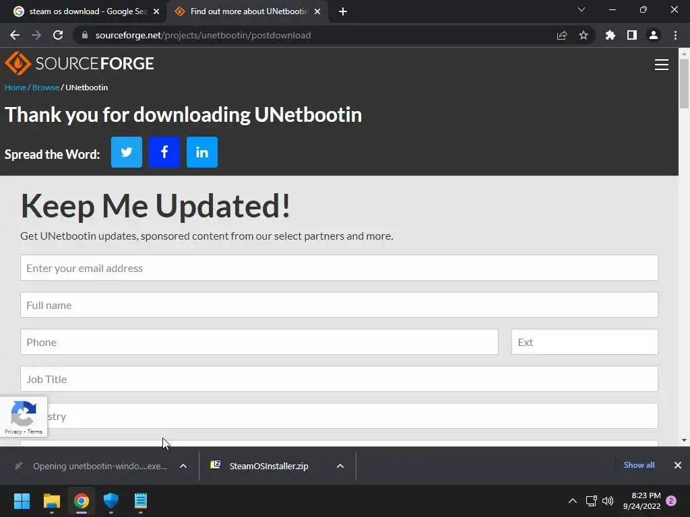Open File Explorer from the taskbar
Viewport: 690px width, 517px height.
click(51, 501)
